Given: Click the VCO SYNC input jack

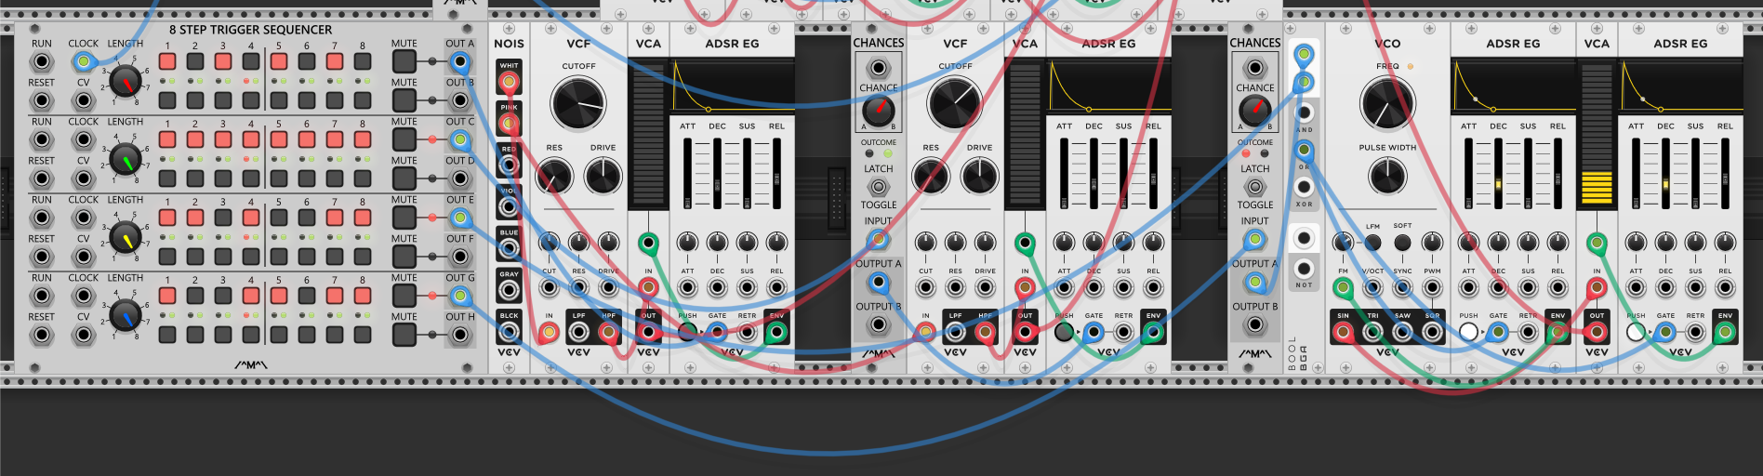Looking at the screenshot, I should coord(1402,288).
